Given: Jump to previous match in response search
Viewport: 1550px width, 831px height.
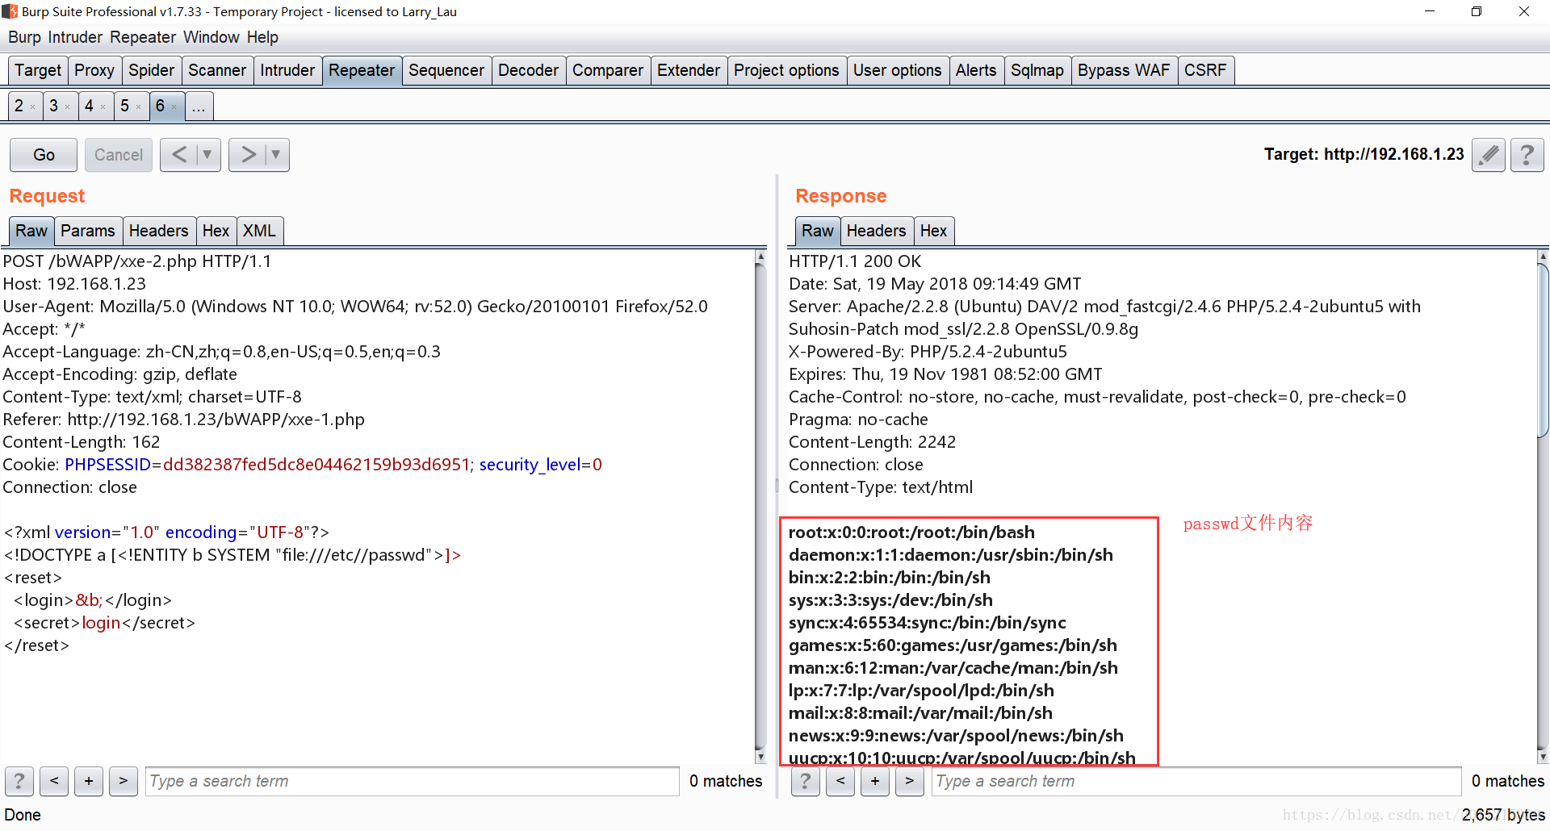Looking at the screenshot, I should pyautogui.click(x=840, y=781).
